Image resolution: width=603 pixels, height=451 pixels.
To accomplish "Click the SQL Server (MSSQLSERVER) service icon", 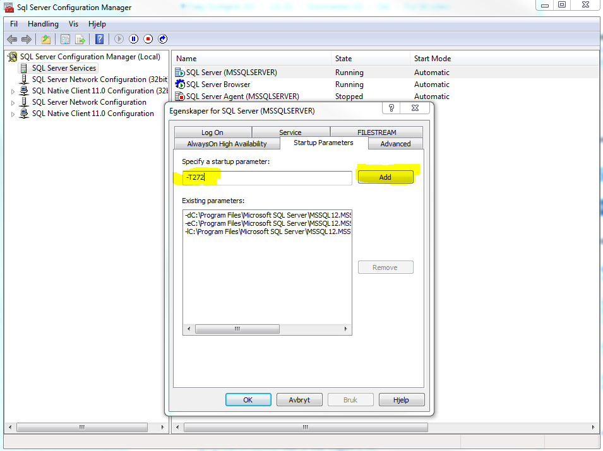I will point(179,72).
